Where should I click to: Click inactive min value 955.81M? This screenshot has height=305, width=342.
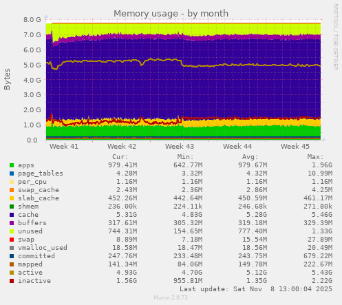click(188, 281)
